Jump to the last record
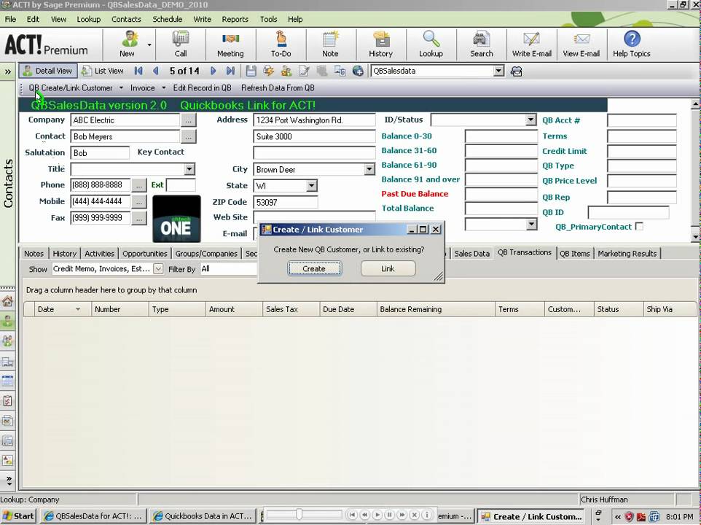Viewport: 701px width, 525px height. point(230,71)
